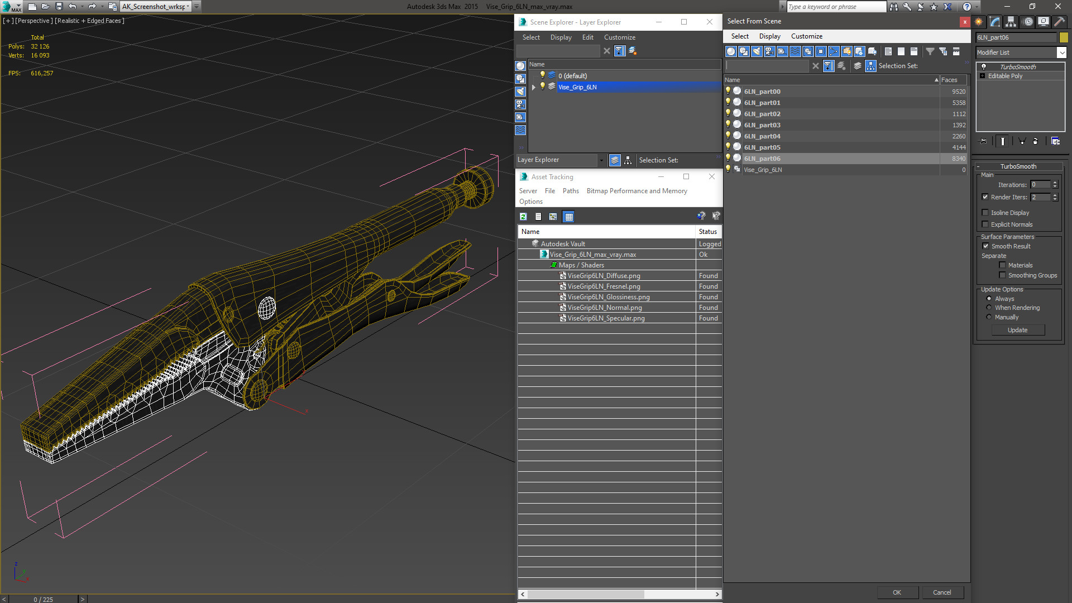Open the AK_Screenshot_wrksp workspace dropdown

[156, 7]
